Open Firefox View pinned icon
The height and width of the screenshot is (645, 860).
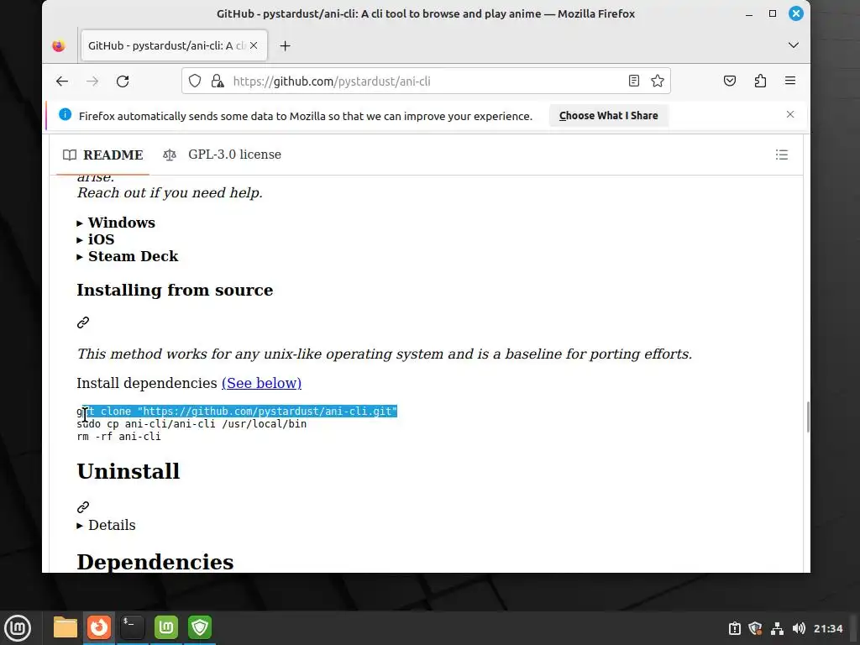coord(59,46)
